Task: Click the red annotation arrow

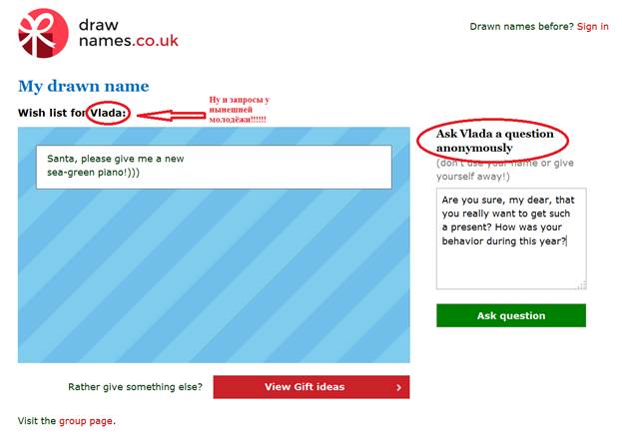Action: coord(172,116)
